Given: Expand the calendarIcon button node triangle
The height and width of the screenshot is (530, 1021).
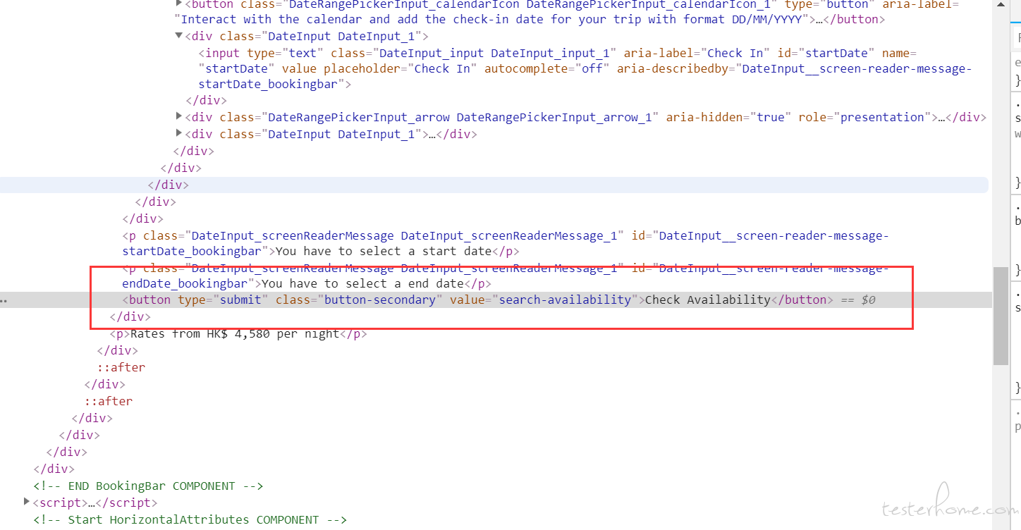Looking at the screenshot, I should [x=178, y=4].
